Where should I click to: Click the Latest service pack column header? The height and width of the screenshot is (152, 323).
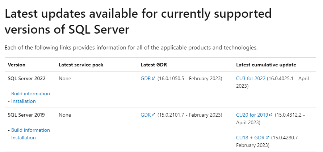pyautogui.click(x=81, y=65)
